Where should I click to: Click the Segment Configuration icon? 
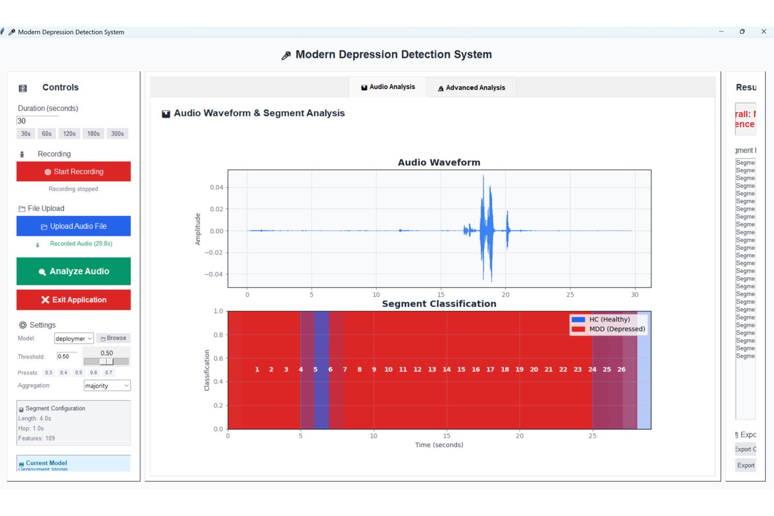point(21,409)
